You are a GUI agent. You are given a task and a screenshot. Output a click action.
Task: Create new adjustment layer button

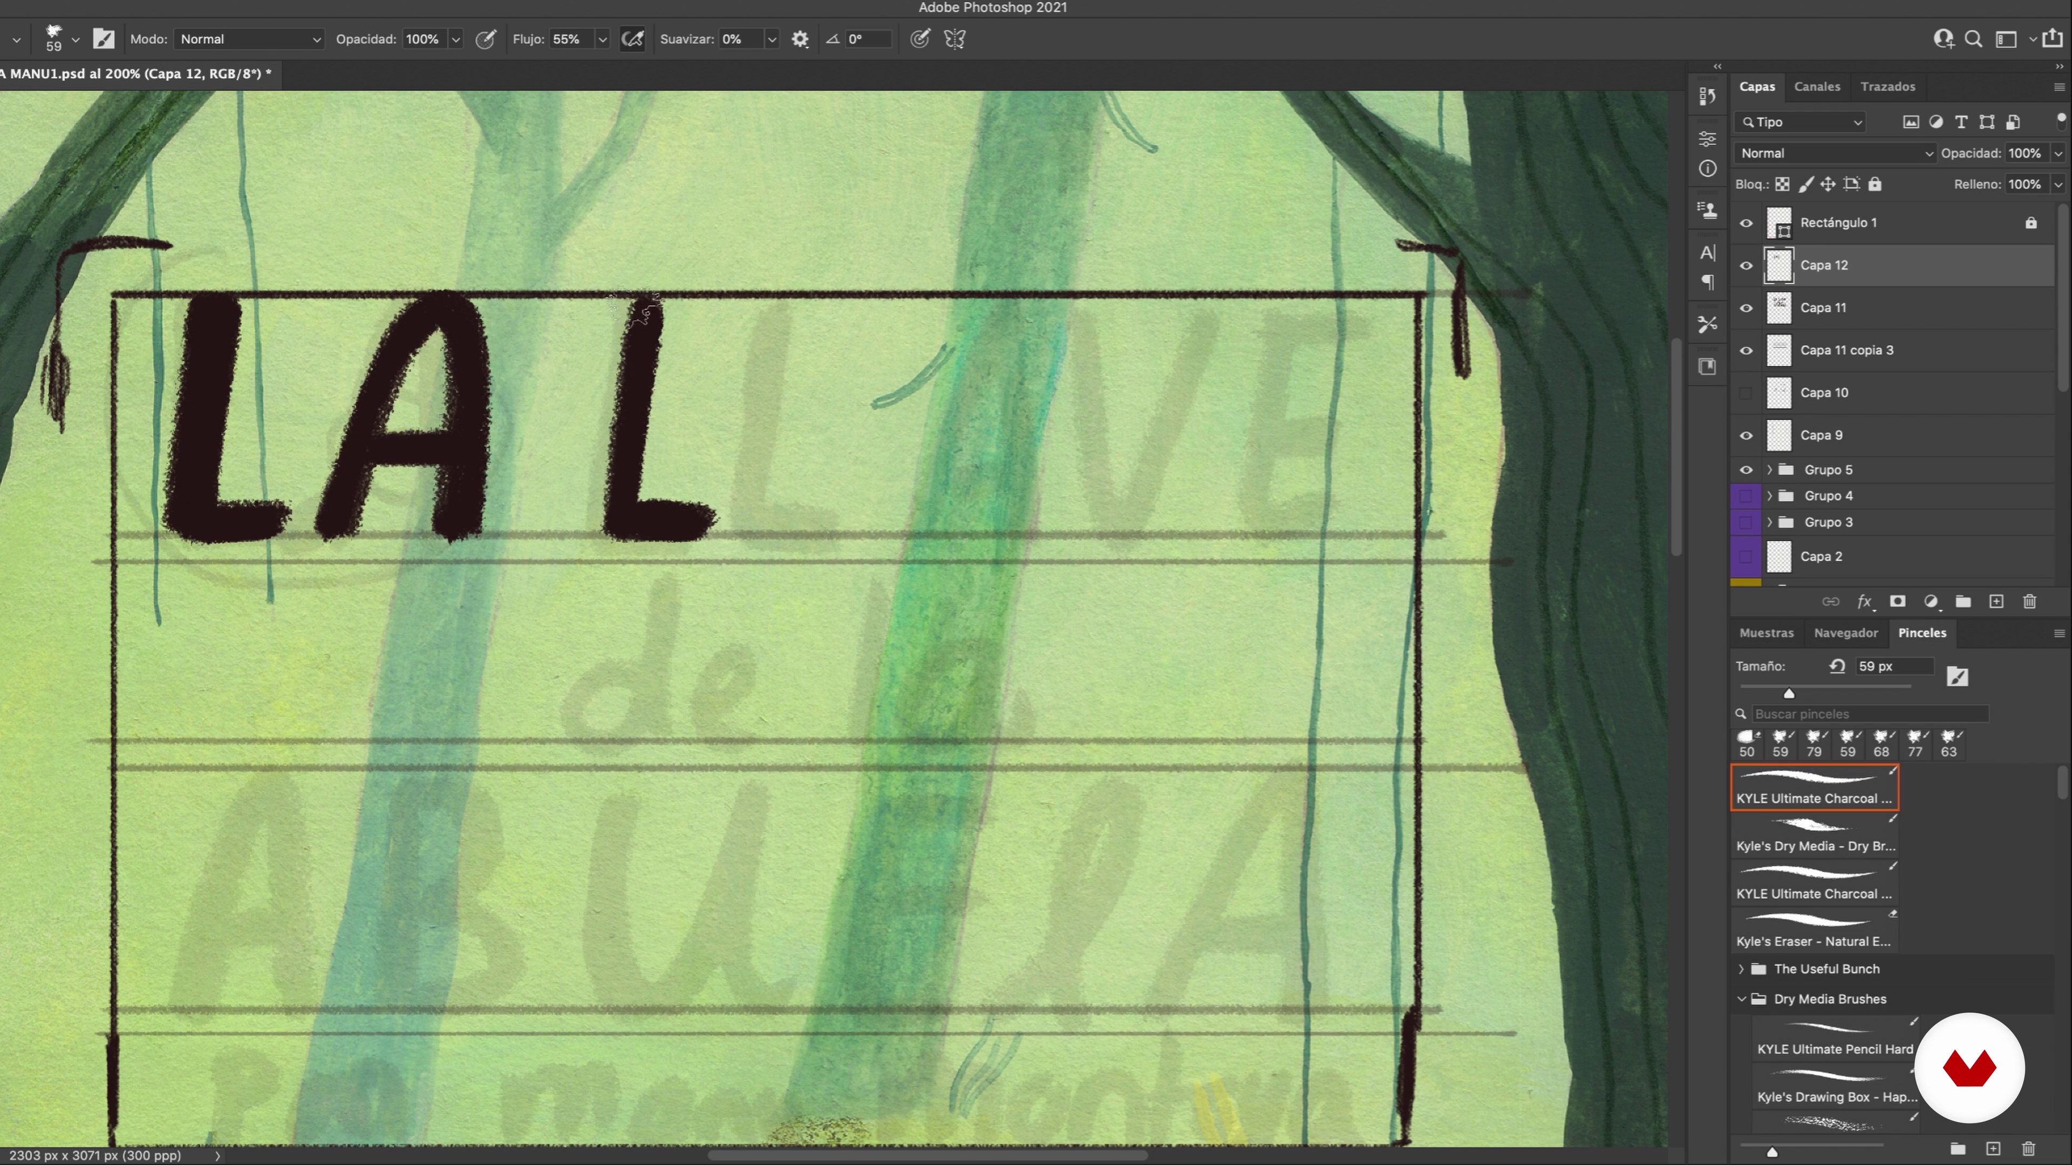[1931, 601]
